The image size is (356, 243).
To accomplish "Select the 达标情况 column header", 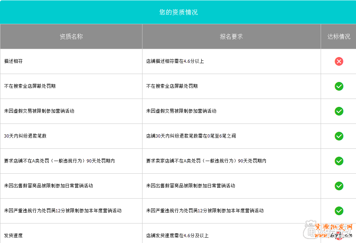I will point(338,36).
